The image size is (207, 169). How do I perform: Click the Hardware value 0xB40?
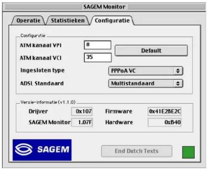164,122
